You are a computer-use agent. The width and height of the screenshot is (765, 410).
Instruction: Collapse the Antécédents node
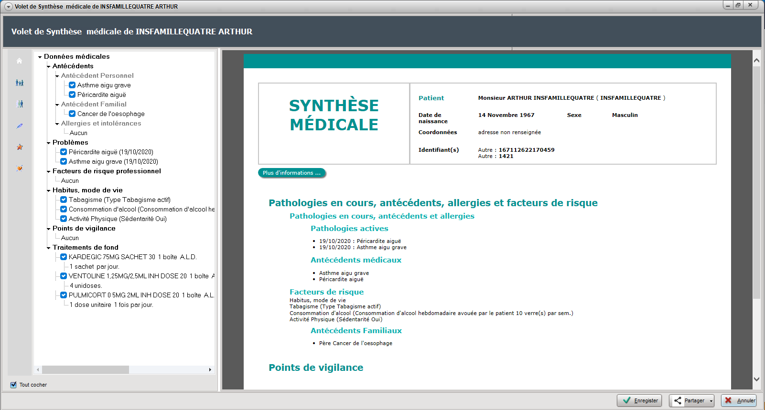pos(48,66)
